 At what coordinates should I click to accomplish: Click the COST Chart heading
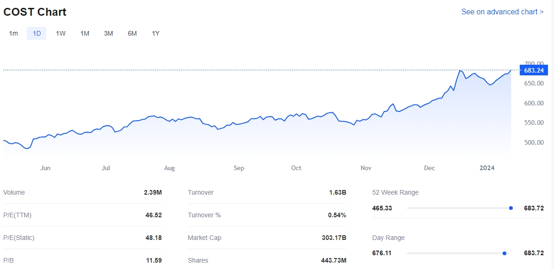(x=35, y=12)
